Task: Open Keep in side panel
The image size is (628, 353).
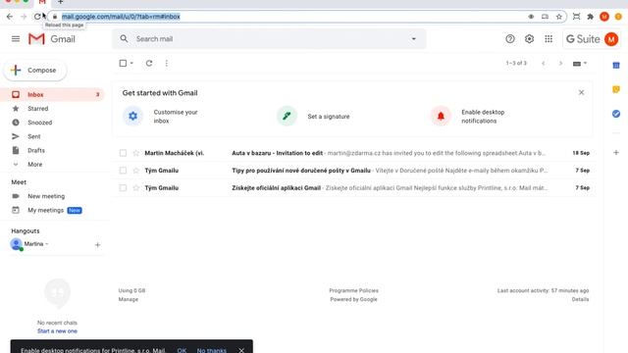Action: point(616,89)
